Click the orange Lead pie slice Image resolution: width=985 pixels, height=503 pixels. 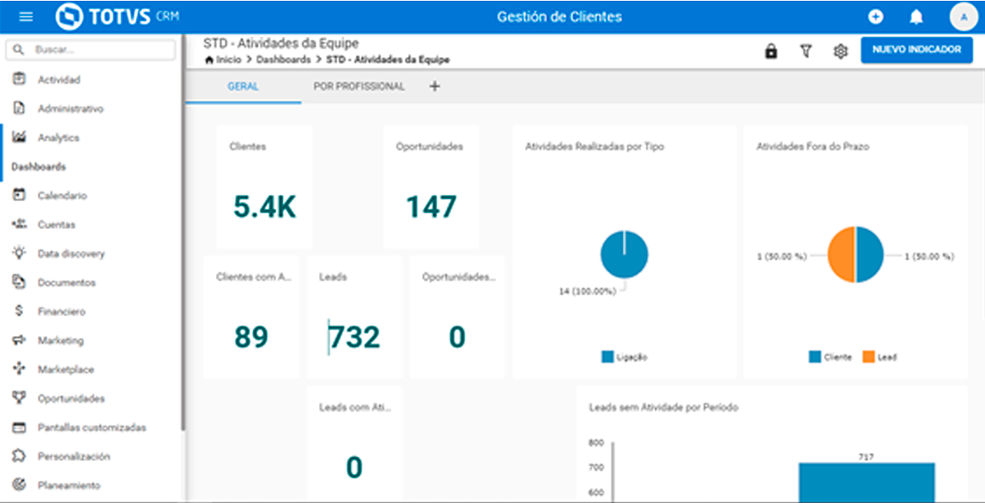841,255
